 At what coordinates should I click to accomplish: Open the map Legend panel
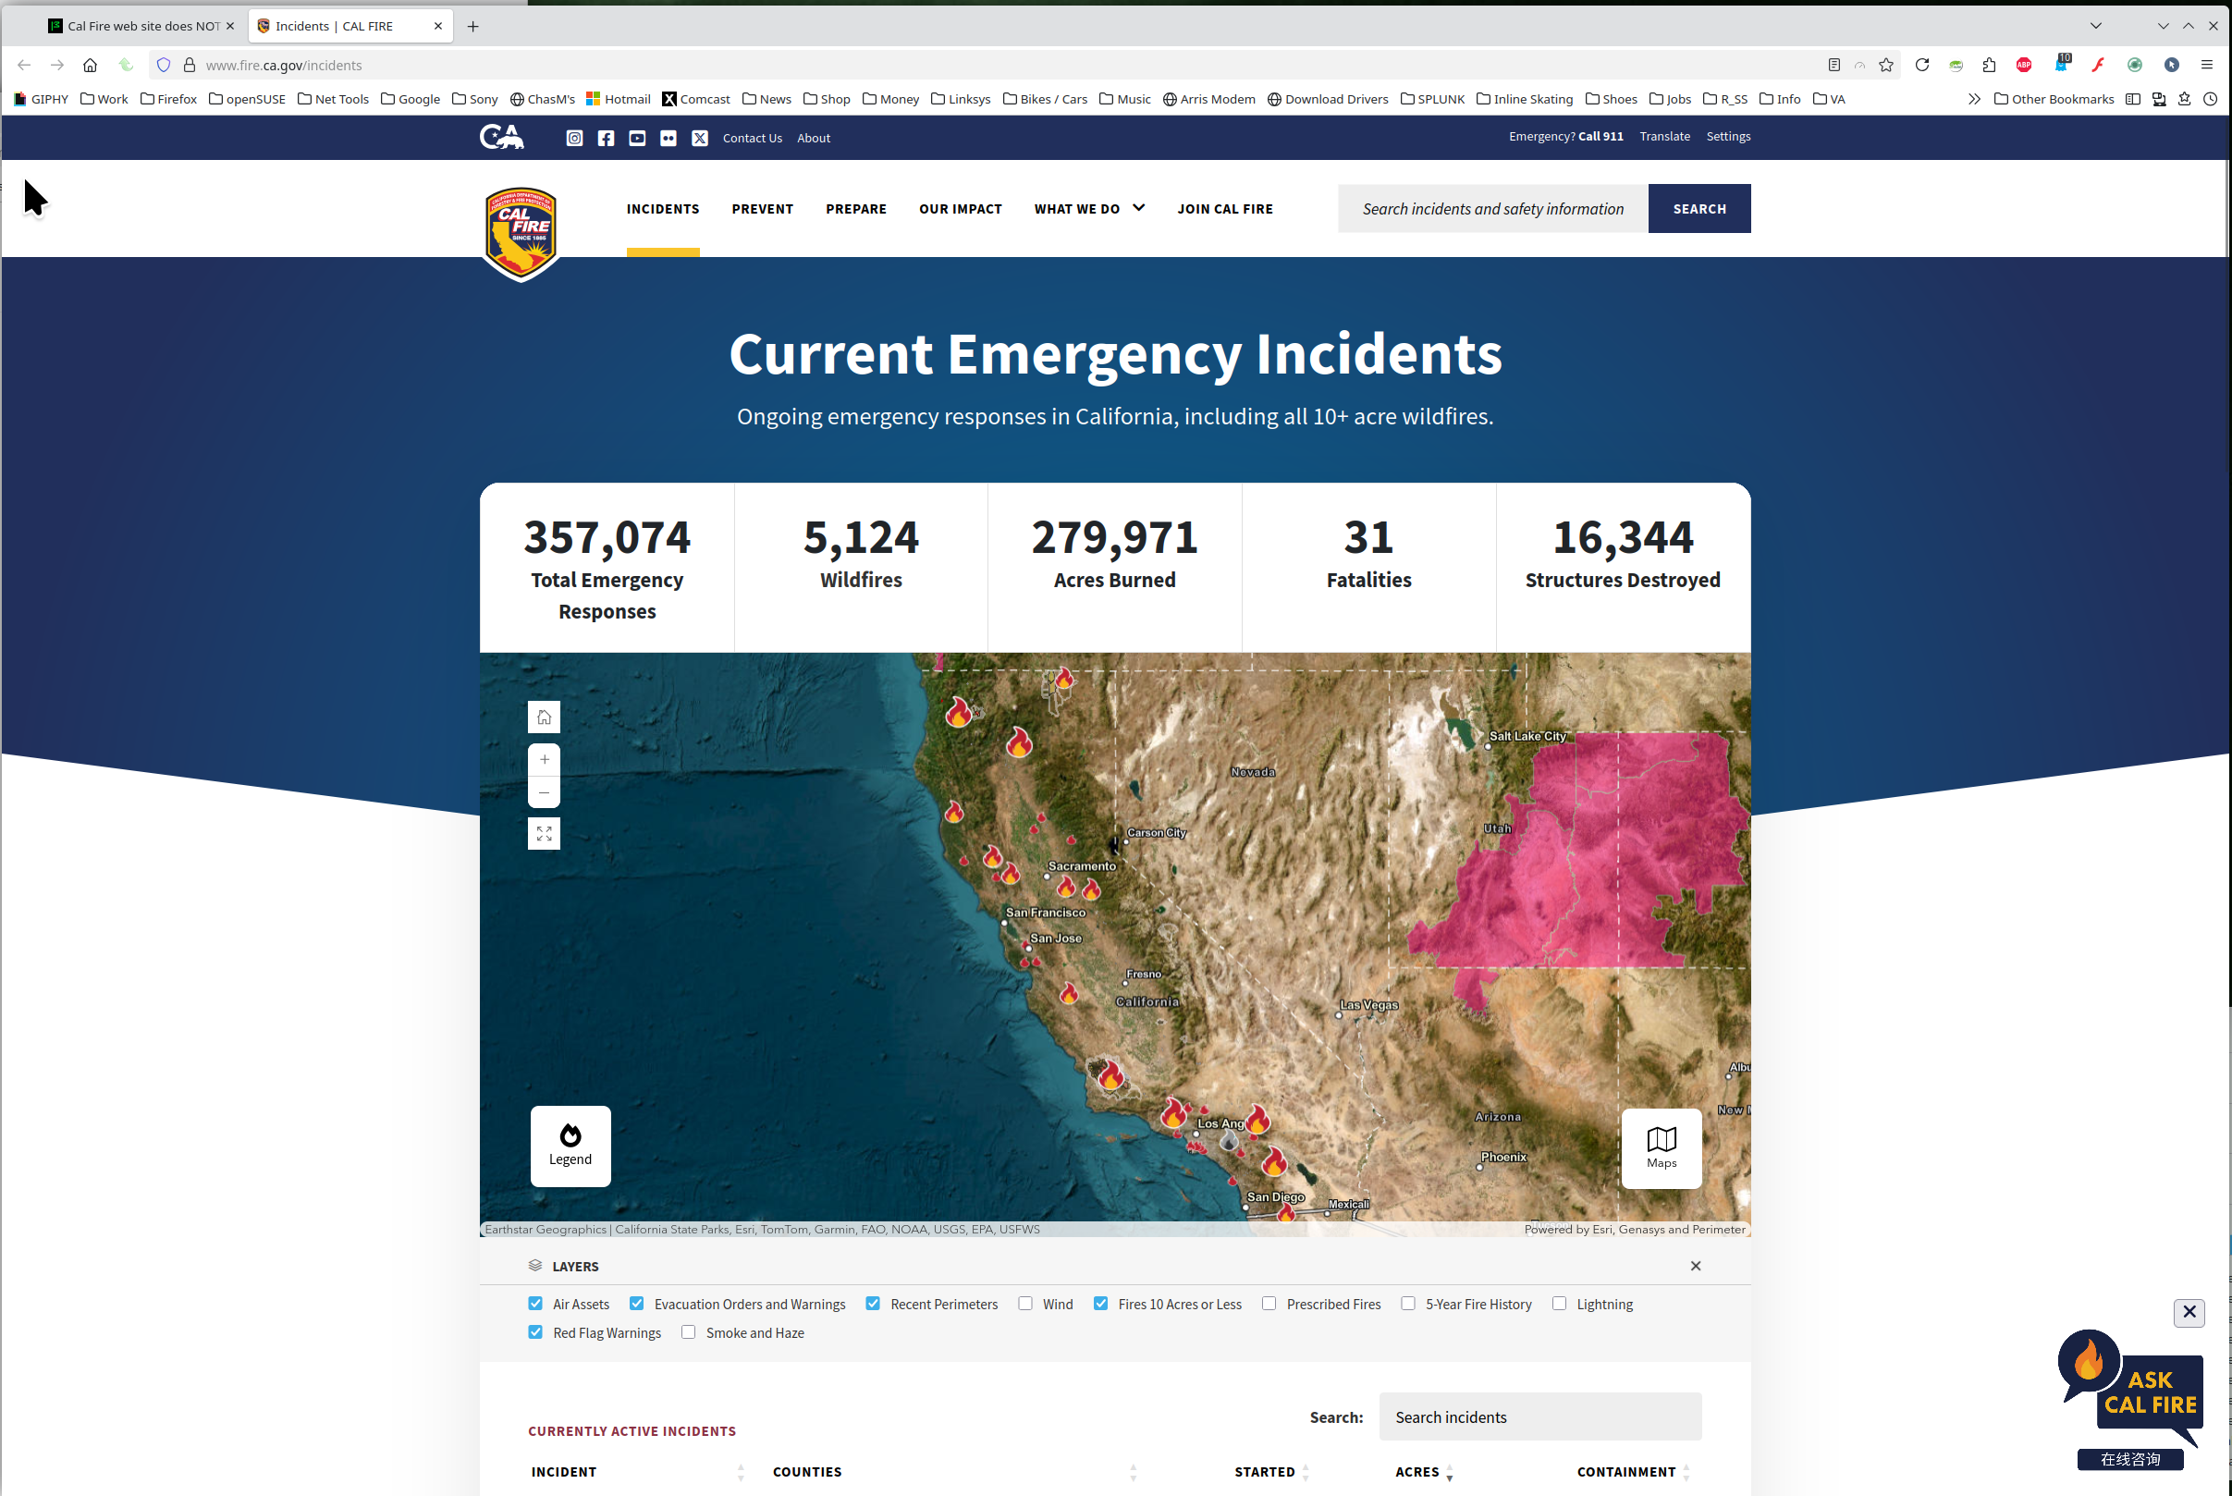point(570,1145)
